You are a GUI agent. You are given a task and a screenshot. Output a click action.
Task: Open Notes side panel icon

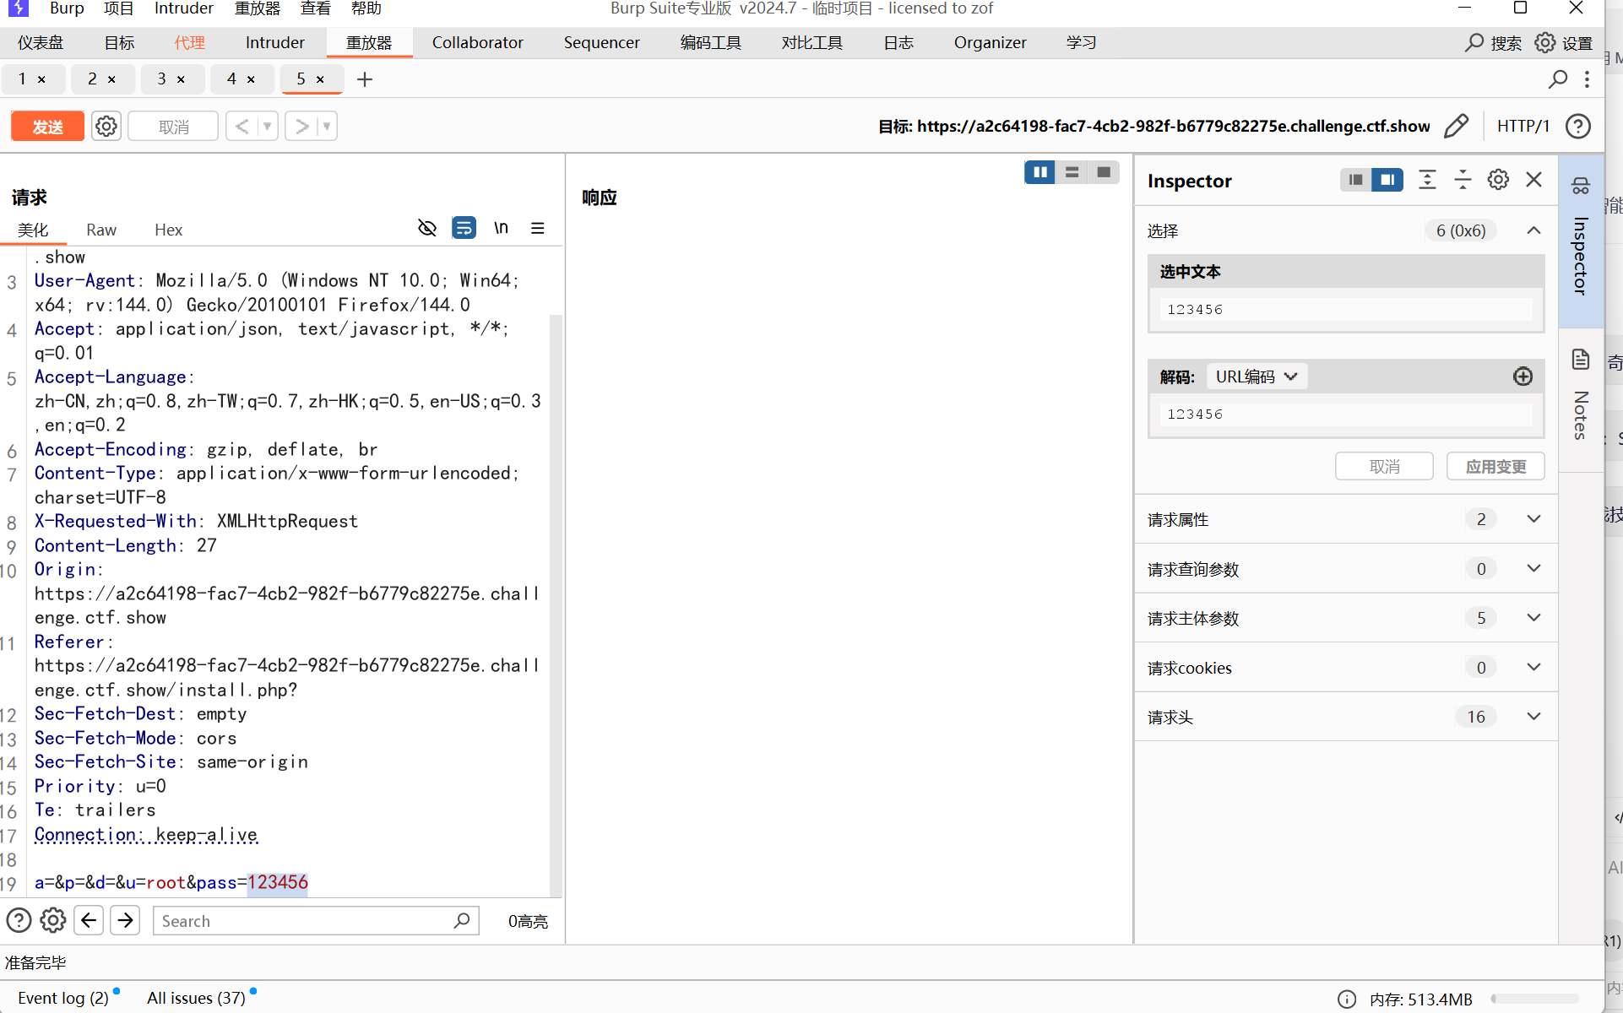[x=1581, y=360]
